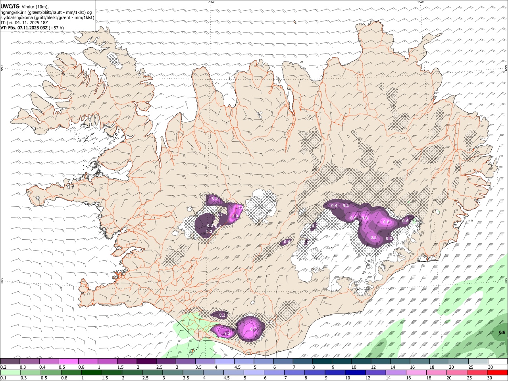Choose the deep blue 10–12 rain swatch
The width and height of the screenshot is (508, 381).
pos(355,373)
